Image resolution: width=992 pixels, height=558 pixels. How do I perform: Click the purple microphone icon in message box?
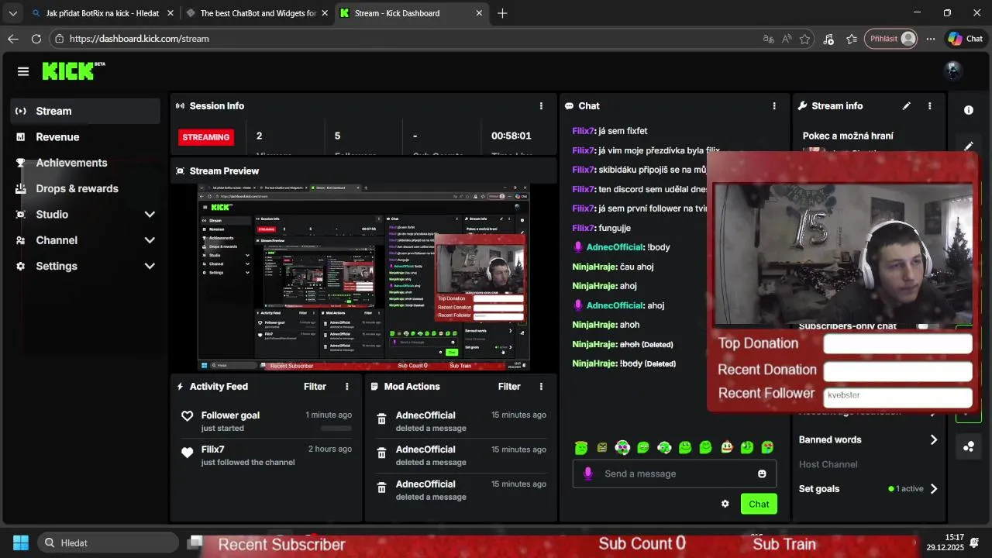point(587,474)
